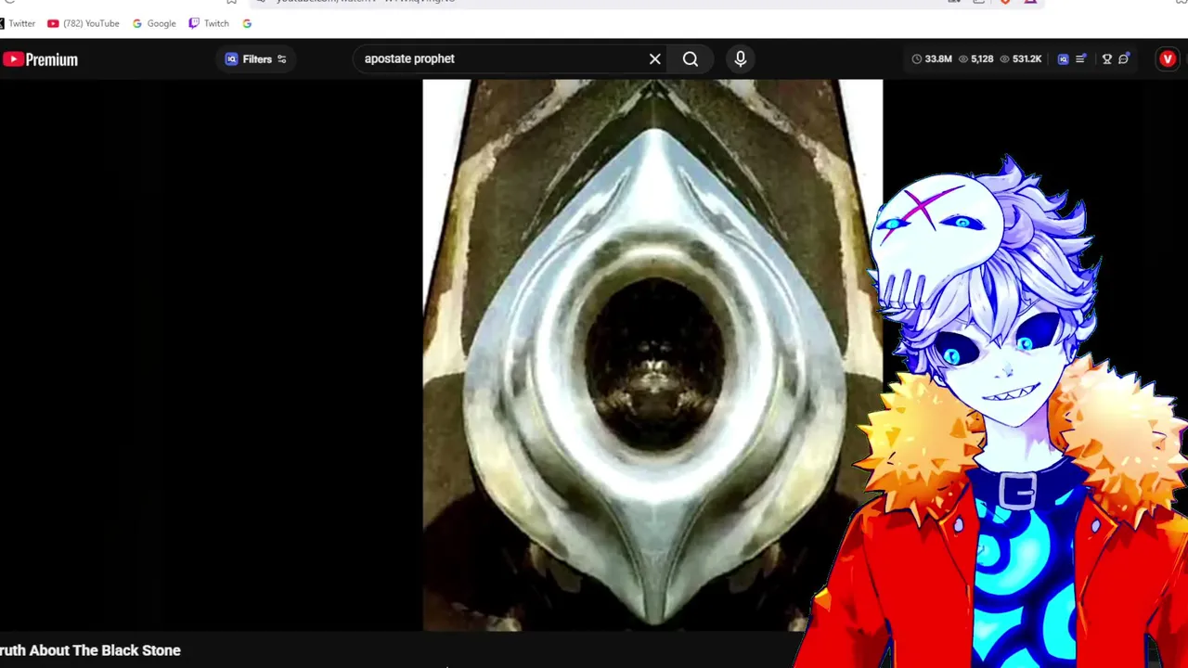Open the vidIQ blue square icon in stats bar

pyautogui.click(x=1064, y=58)
